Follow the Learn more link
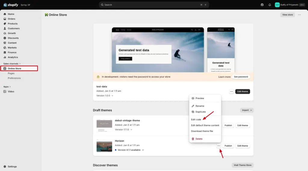Image resolution: width=308 pixels, height=171 pixels. tap(224, 77)
